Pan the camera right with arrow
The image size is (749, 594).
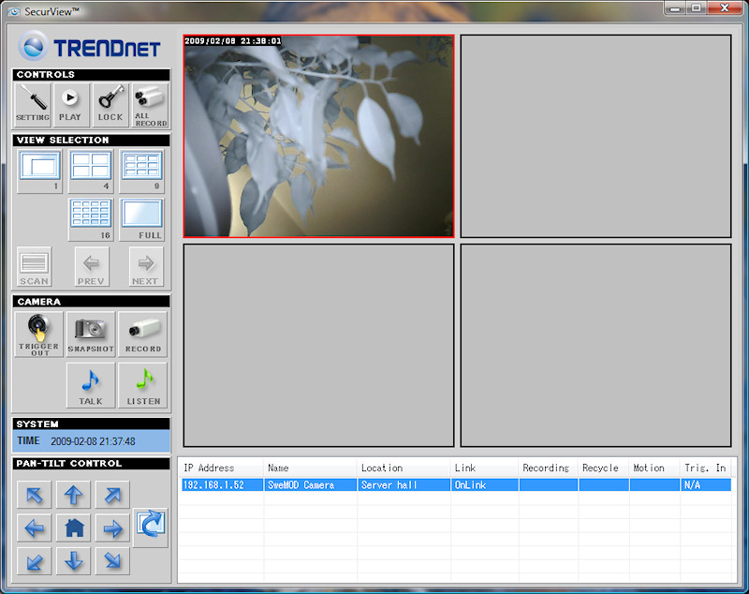click(x=112, y=528)
